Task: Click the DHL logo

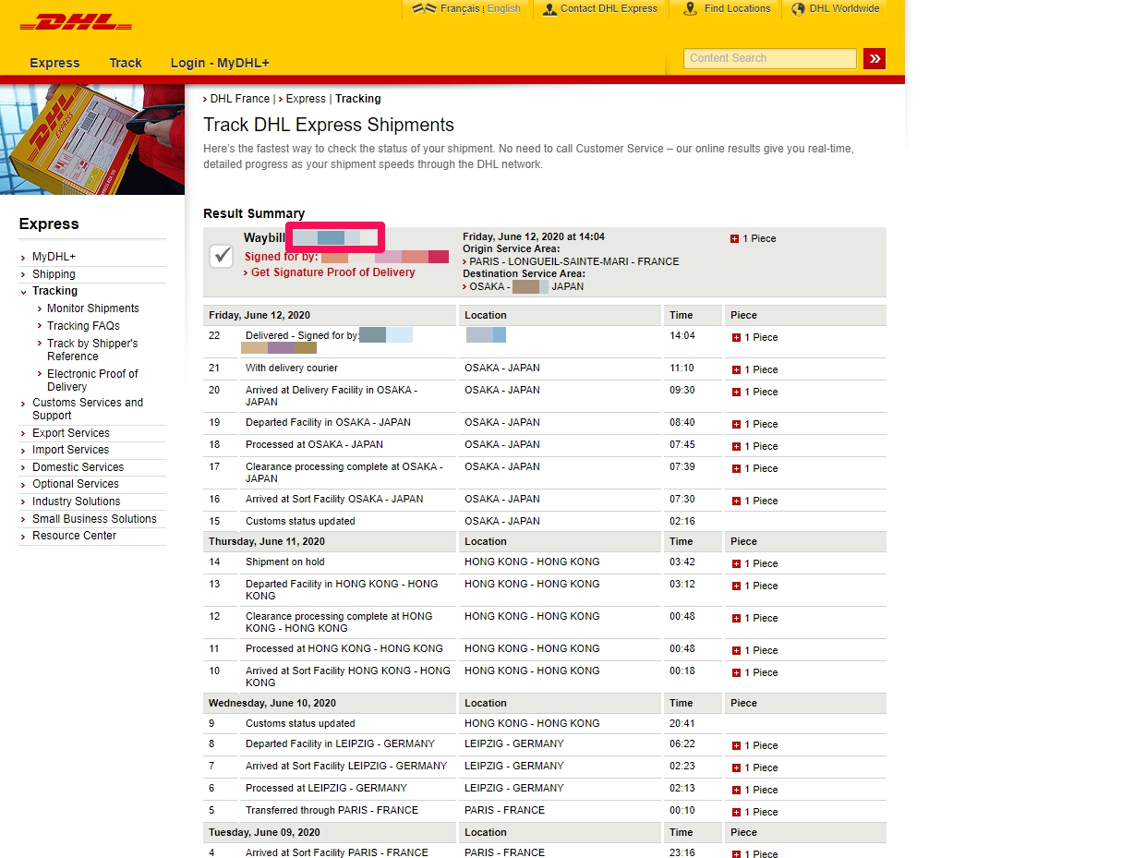Action: (76, 22)
